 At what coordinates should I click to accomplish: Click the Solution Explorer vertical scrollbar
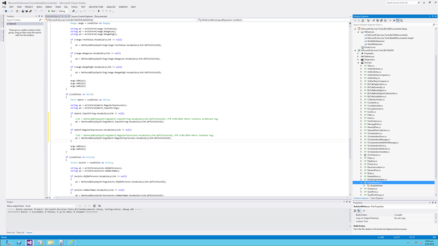[435, 111]
